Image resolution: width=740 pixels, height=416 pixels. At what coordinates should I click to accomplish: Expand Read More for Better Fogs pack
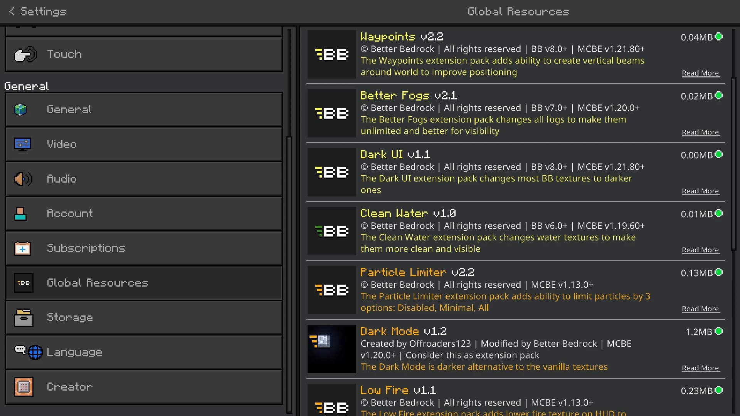[700, 132]
